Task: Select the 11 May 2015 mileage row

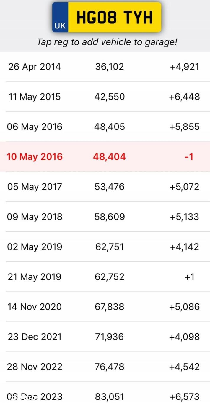Action: pyautogui.click(x=105, y=97)
